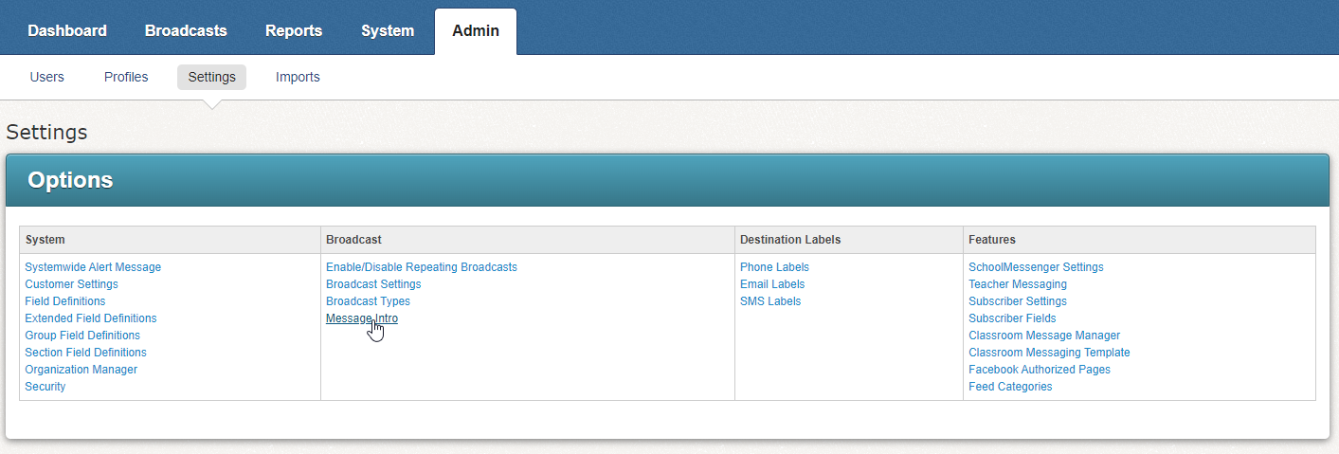Select the Users sub-navigation item
The width and height of the screenshot is (1339, 454).
point(46,77)
